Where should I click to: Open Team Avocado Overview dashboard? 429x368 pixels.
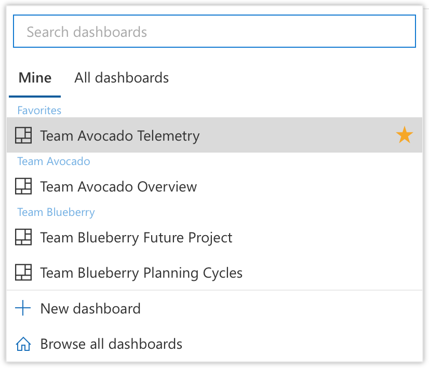pos(214,186)
